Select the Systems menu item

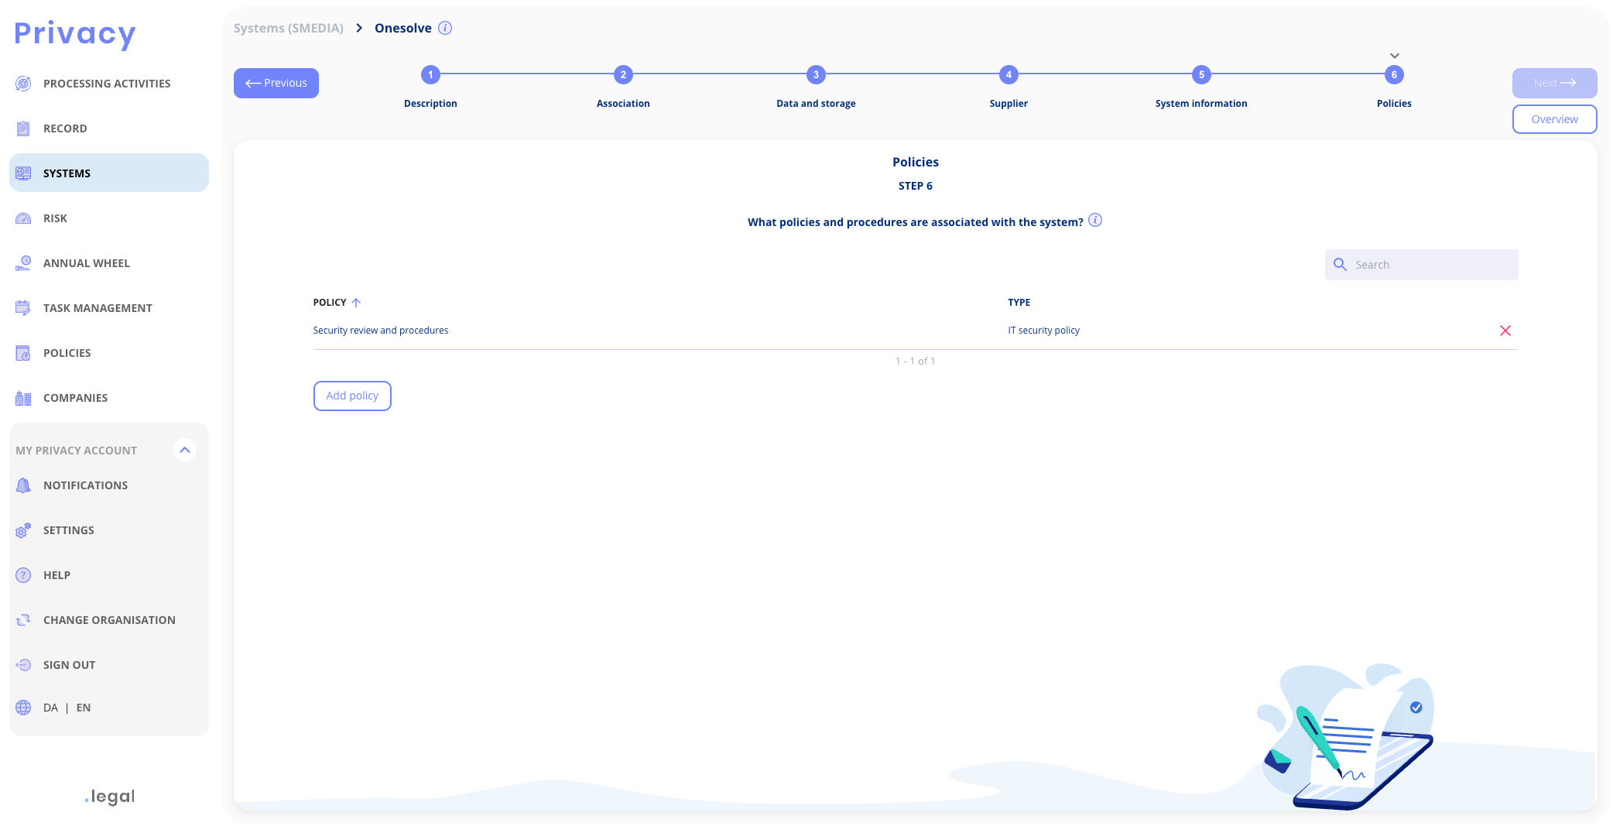(109, 173)
